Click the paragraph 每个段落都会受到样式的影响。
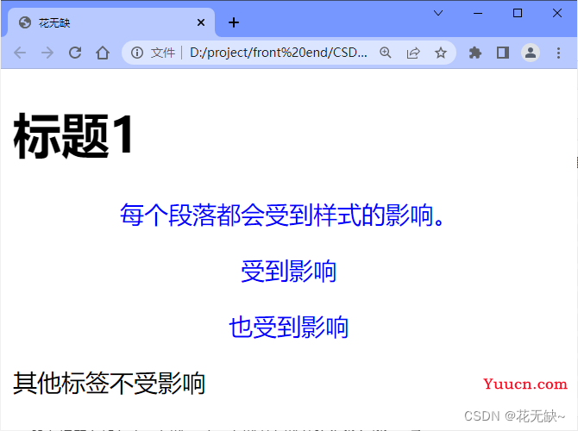Image resolution: width=578 pixels, height=431 pixels. 282,215
